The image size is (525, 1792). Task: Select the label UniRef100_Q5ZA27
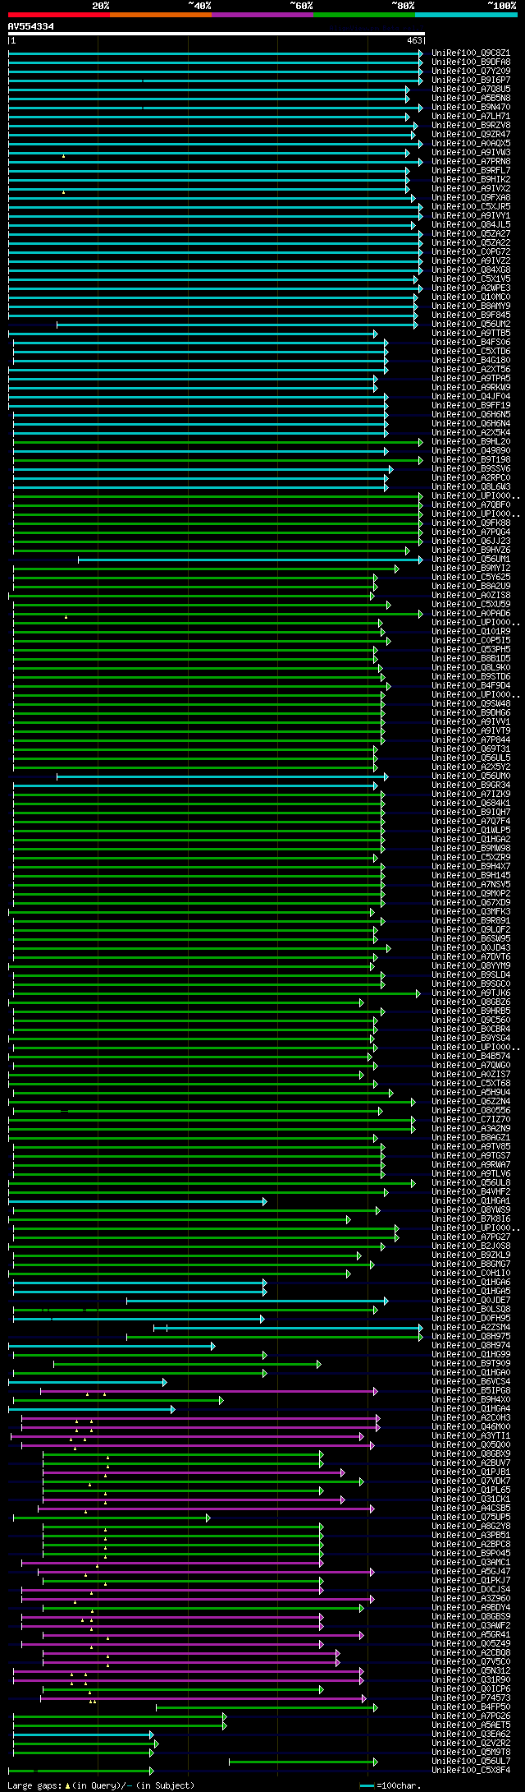471,234
